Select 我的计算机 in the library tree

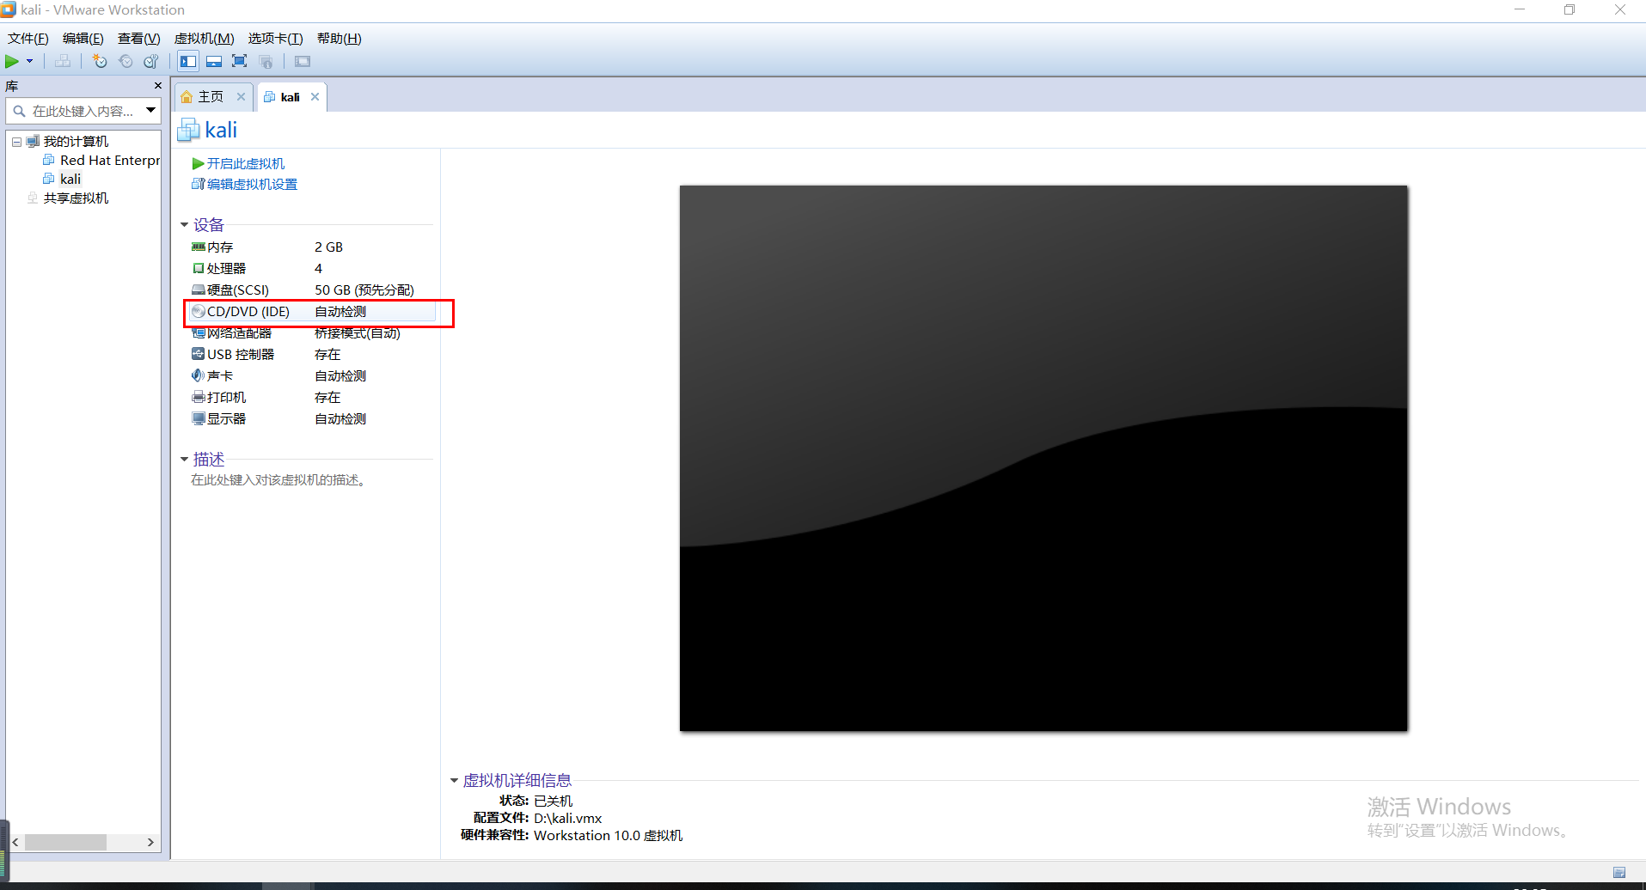coord(76,142)
